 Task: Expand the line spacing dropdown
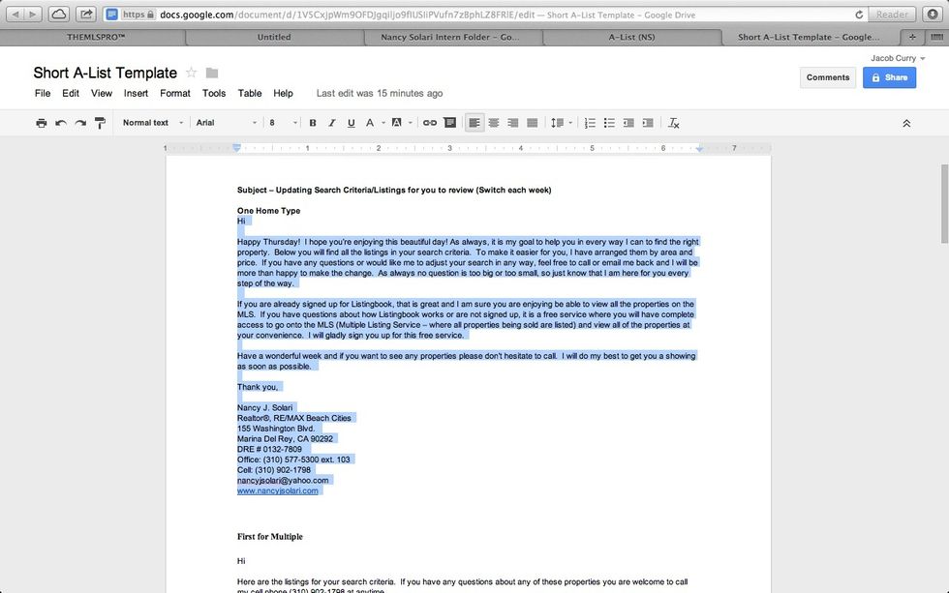(561, 123)
